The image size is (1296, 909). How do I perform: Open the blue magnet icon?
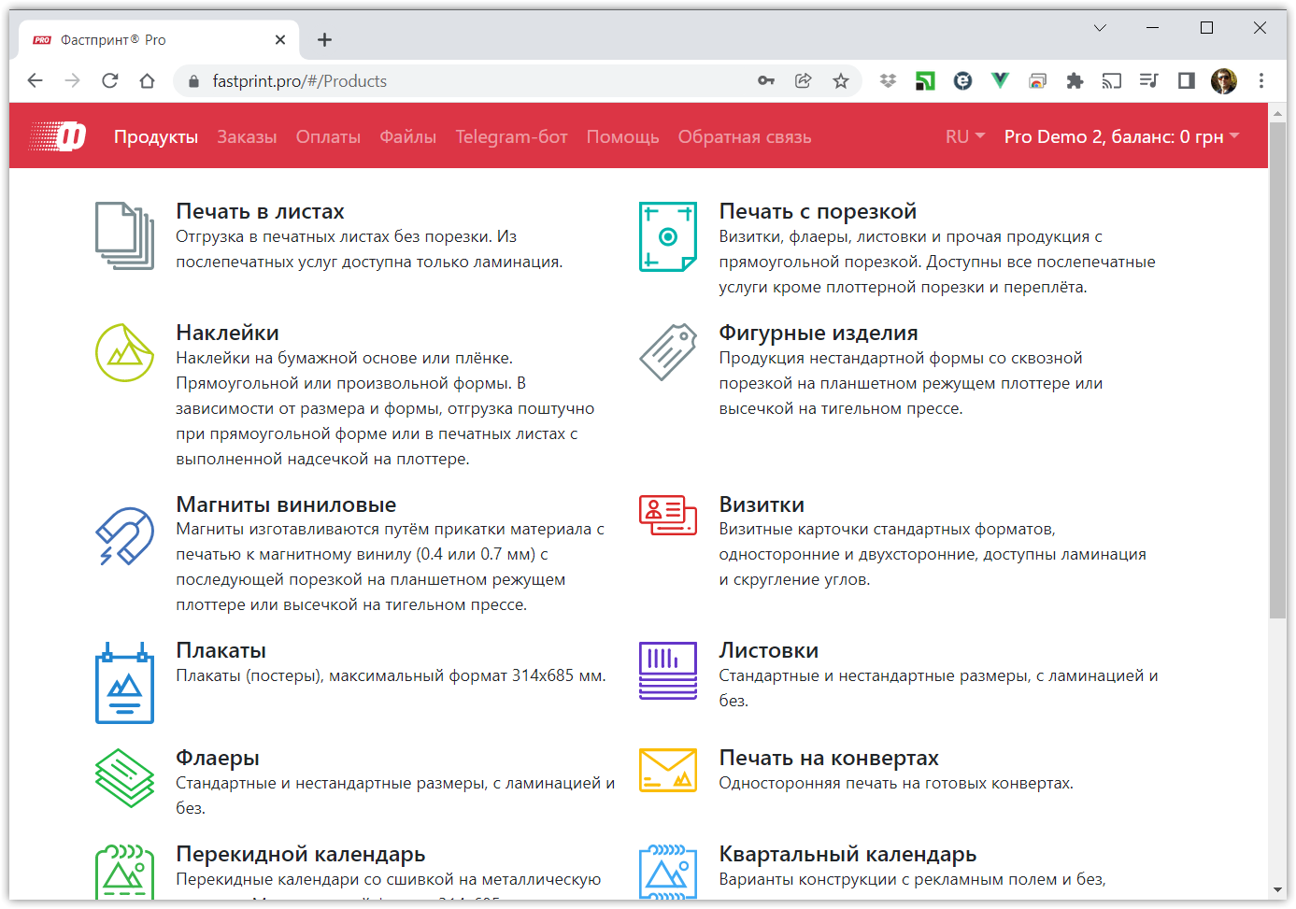(124, 535)
